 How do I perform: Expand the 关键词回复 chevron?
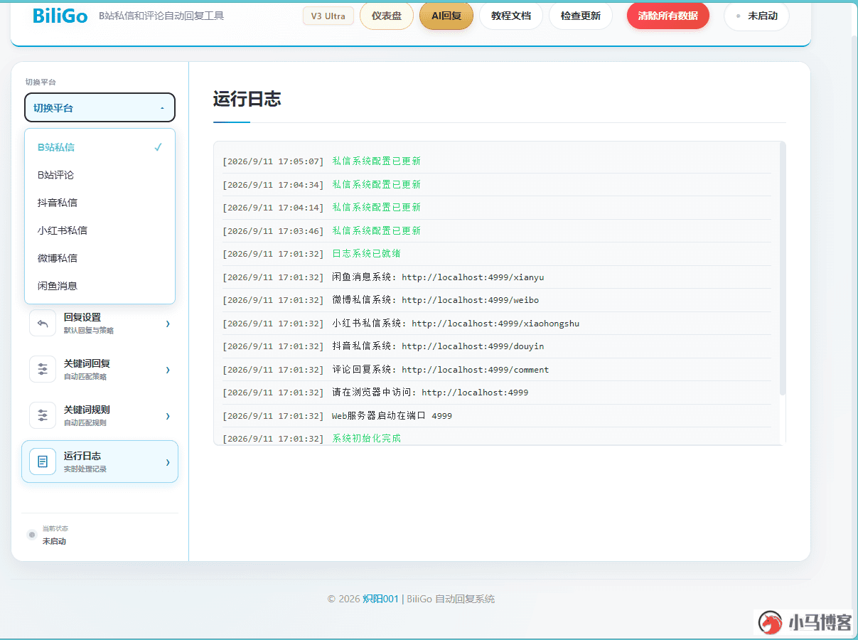coord(168,370)
